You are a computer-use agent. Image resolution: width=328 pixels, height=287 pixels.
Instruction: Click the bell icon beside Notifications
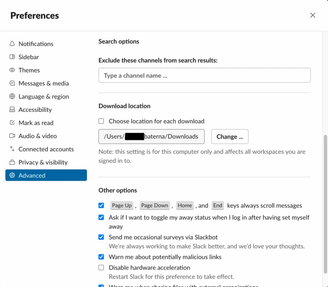click(12, 44)
